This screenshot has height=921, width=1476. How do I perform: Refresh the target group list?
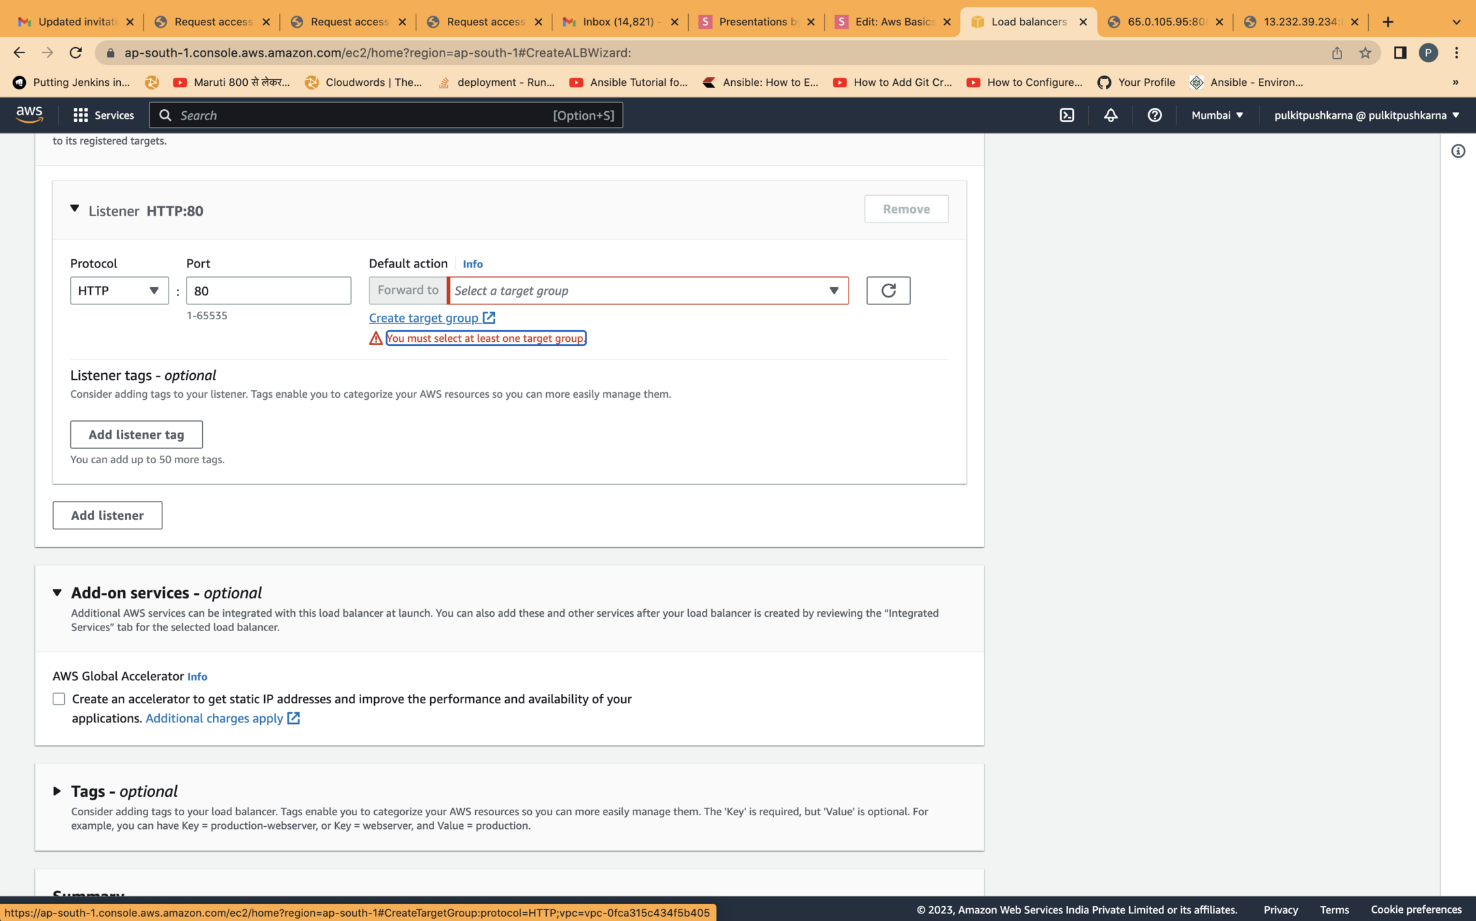888,291
